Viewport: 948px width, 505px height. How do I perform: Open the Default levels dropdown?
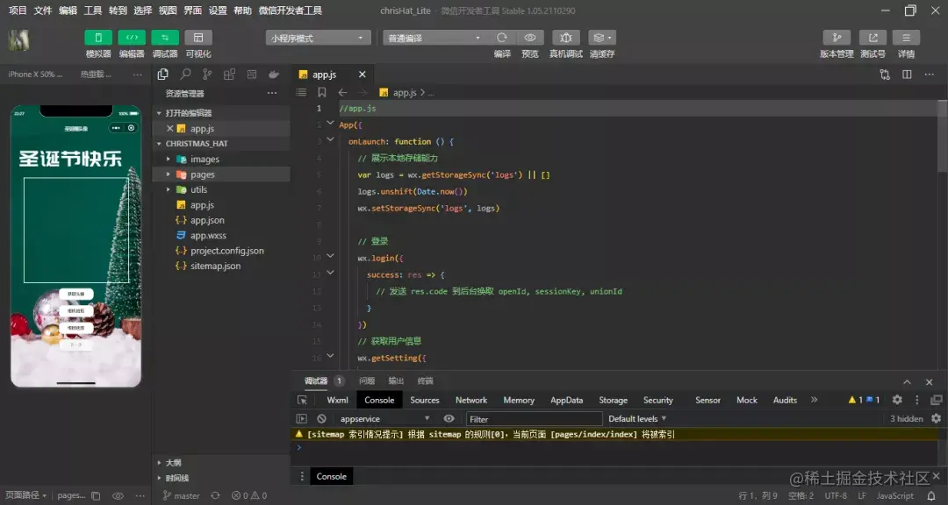[x=637, y=418]
